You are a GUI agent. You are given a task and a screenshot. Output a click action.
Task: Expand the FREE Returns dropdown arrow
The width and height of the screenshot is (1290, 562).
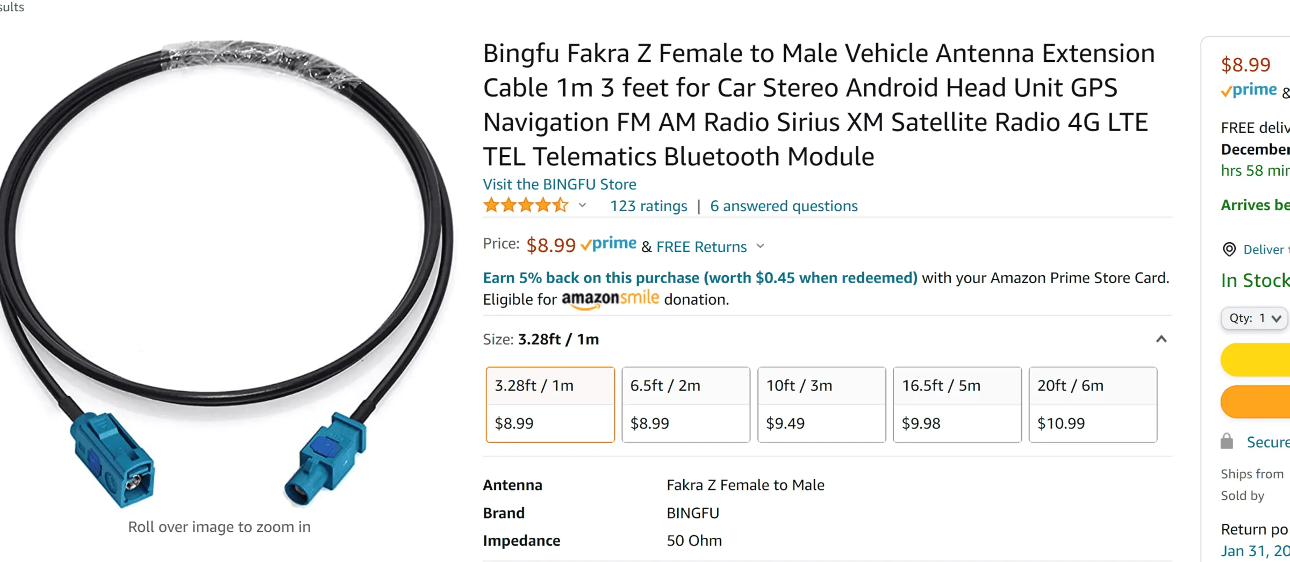(x=760, y=246)
